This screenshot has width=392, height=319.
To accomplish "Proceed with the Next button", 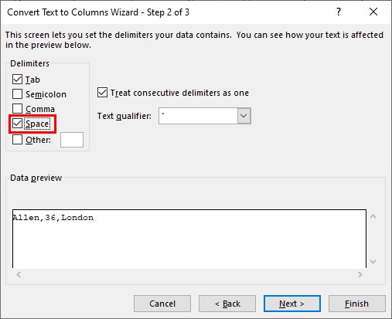I will click(x=292, y=304).
